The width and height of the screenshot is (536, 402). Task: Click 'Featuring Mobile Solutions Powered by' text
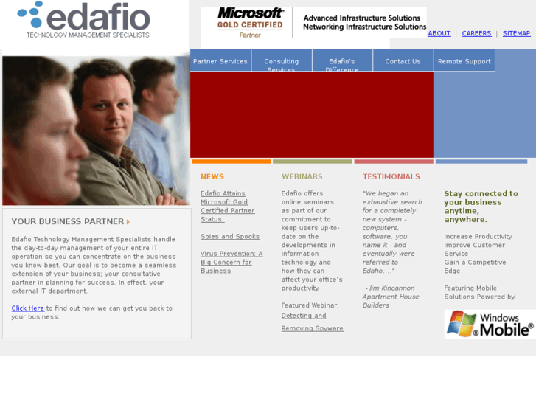480,292
